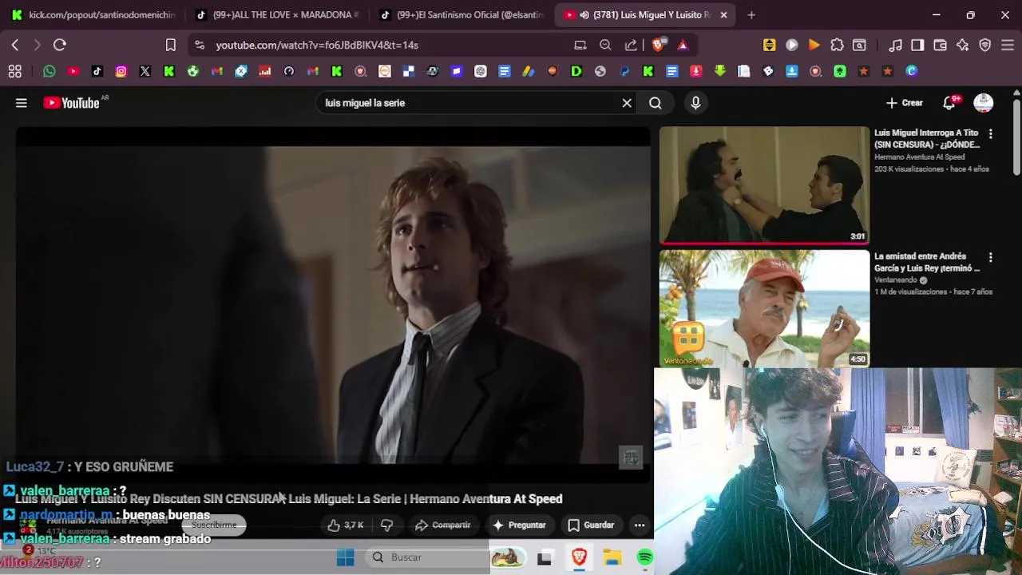This screenshot has width=1022, height=575.
Task: Open the TikTok bookmark in bookmarks bar
Action: point(97,71)
